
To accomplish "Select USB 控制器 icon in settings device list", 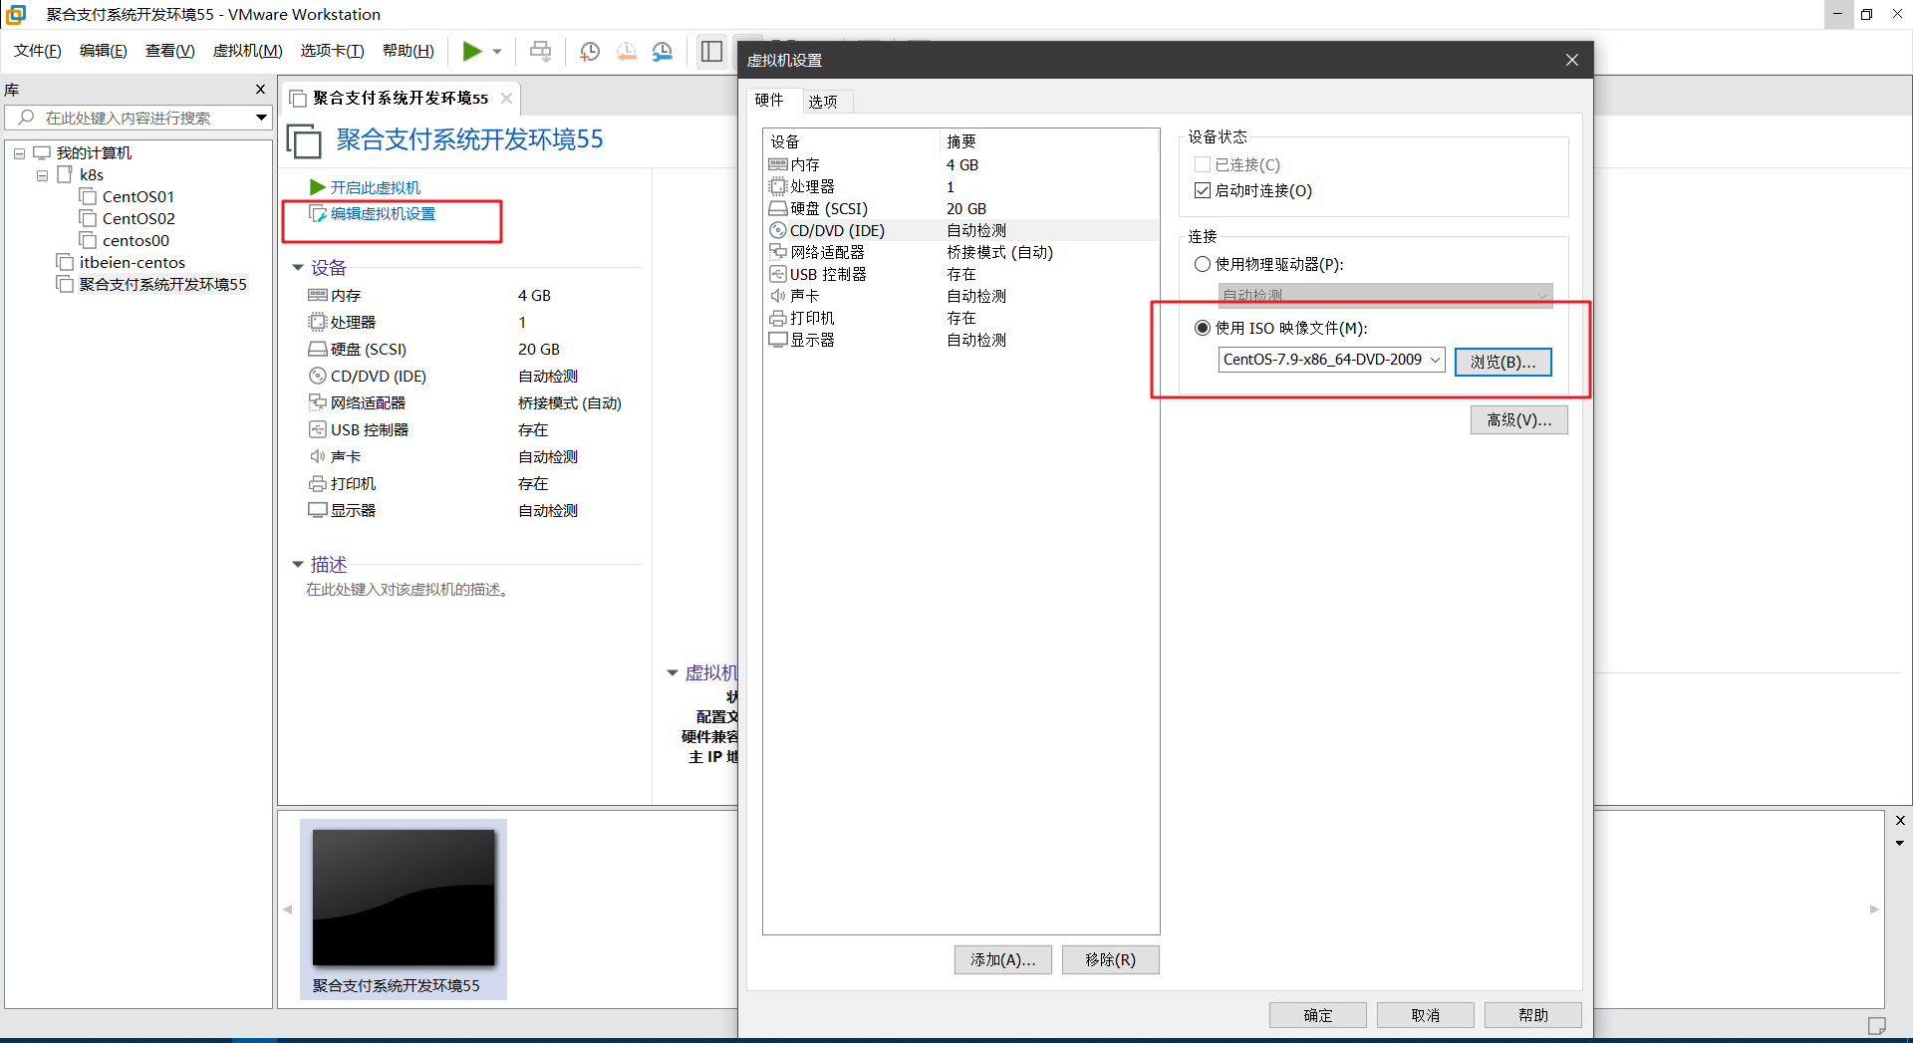I will tap(778, 274).
